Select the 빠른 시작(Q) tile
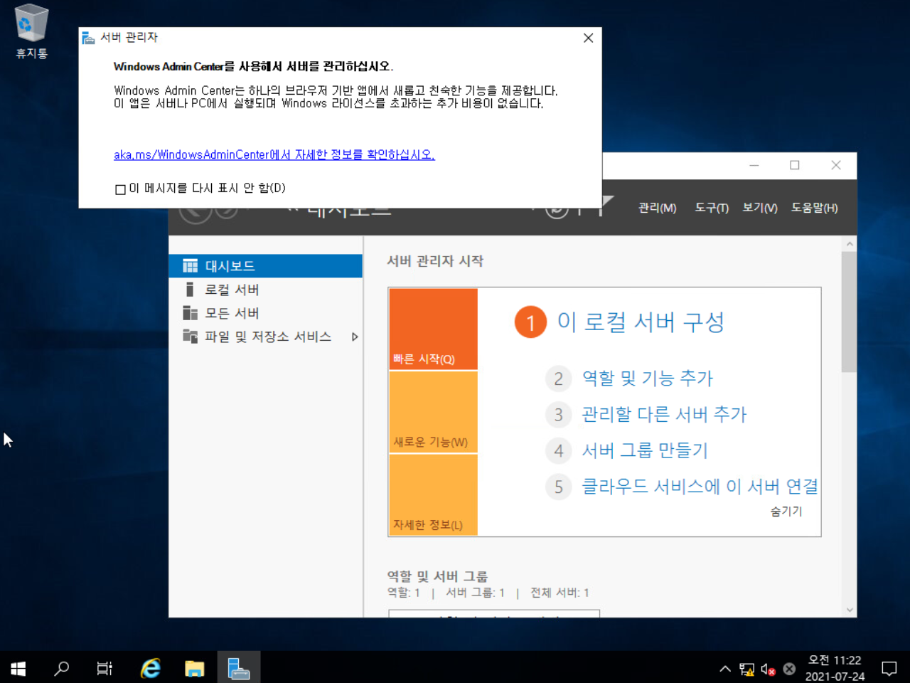Viewport: 910px width, 683px height. pyautogui.click(x=433, y=329)
